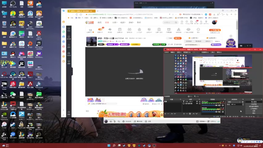Add a new scene in OBS scenes panel
The width and height of the screenshot is (263, 148).
point(165,114)
